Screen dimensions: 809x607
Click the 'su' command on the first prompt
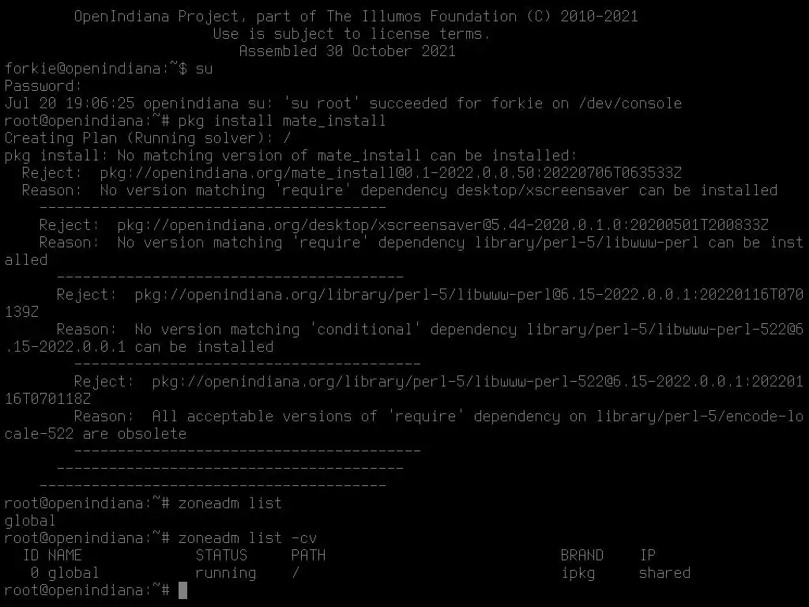[204, 69]
